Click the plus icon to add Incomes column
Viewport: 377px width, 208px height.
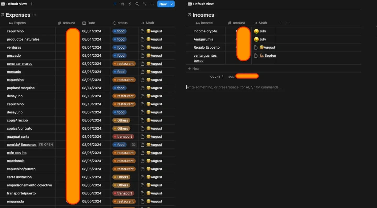click(280, 23)
